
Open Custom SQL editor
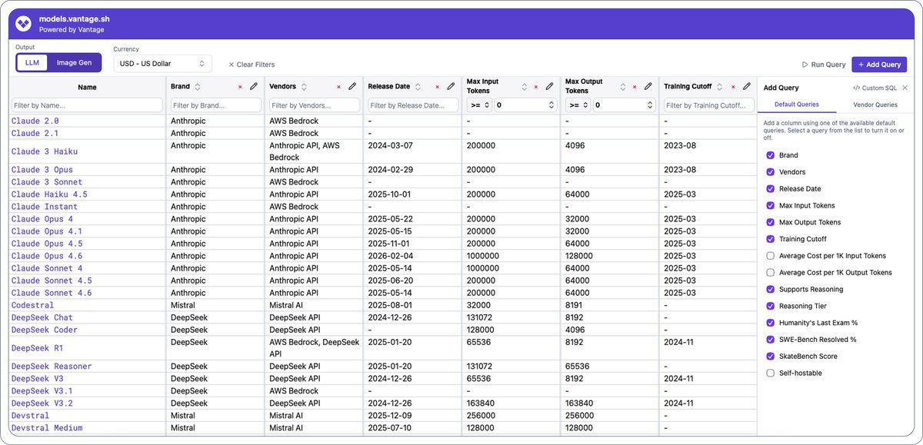875,88
